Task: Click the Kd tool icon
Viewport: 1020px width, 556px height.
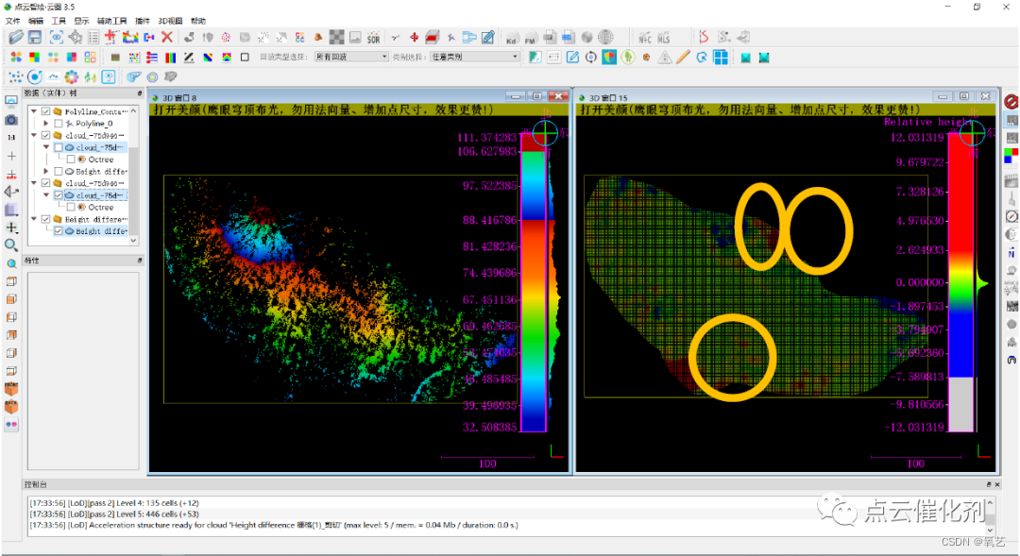Action: coord(512,38)
